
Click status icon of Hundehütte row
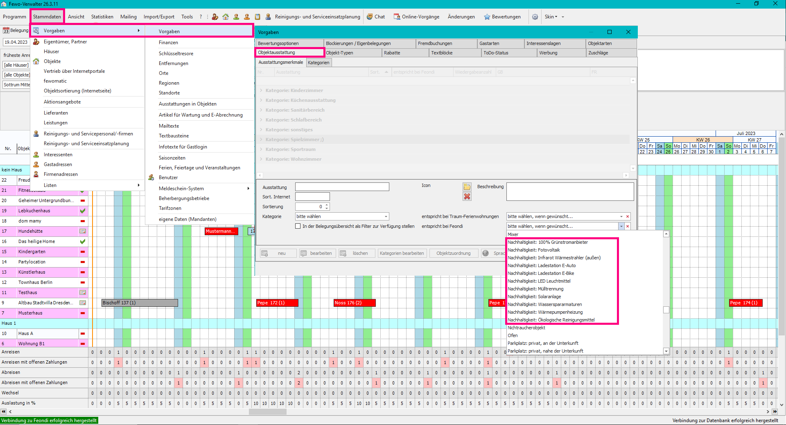point(83,231)
